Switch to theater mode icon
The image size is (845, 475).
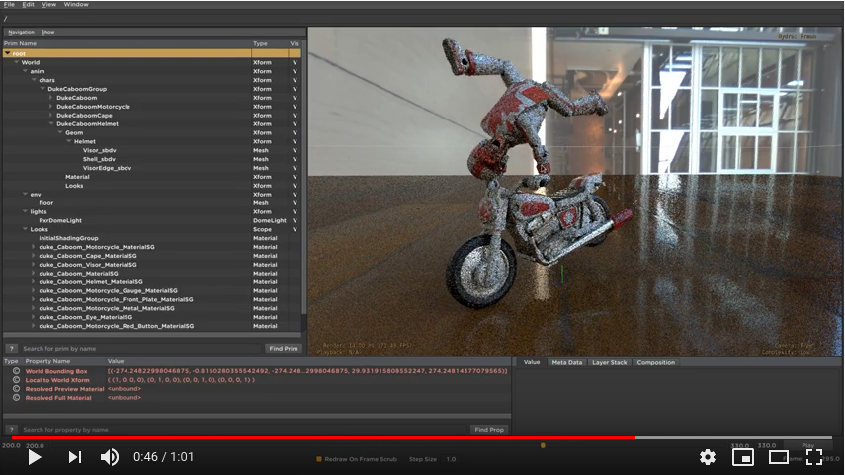coord(778,457)
